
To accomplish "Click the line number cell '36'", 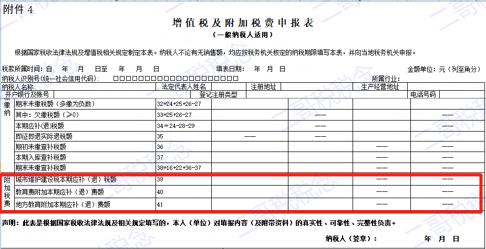I will click(183, 147).
